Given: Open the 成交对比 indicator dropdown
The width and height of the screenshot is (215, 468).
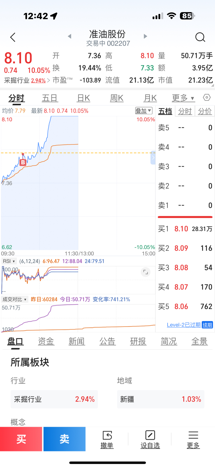Looking at the screenshot, I should pyautogui.click(x=15, y=299).
